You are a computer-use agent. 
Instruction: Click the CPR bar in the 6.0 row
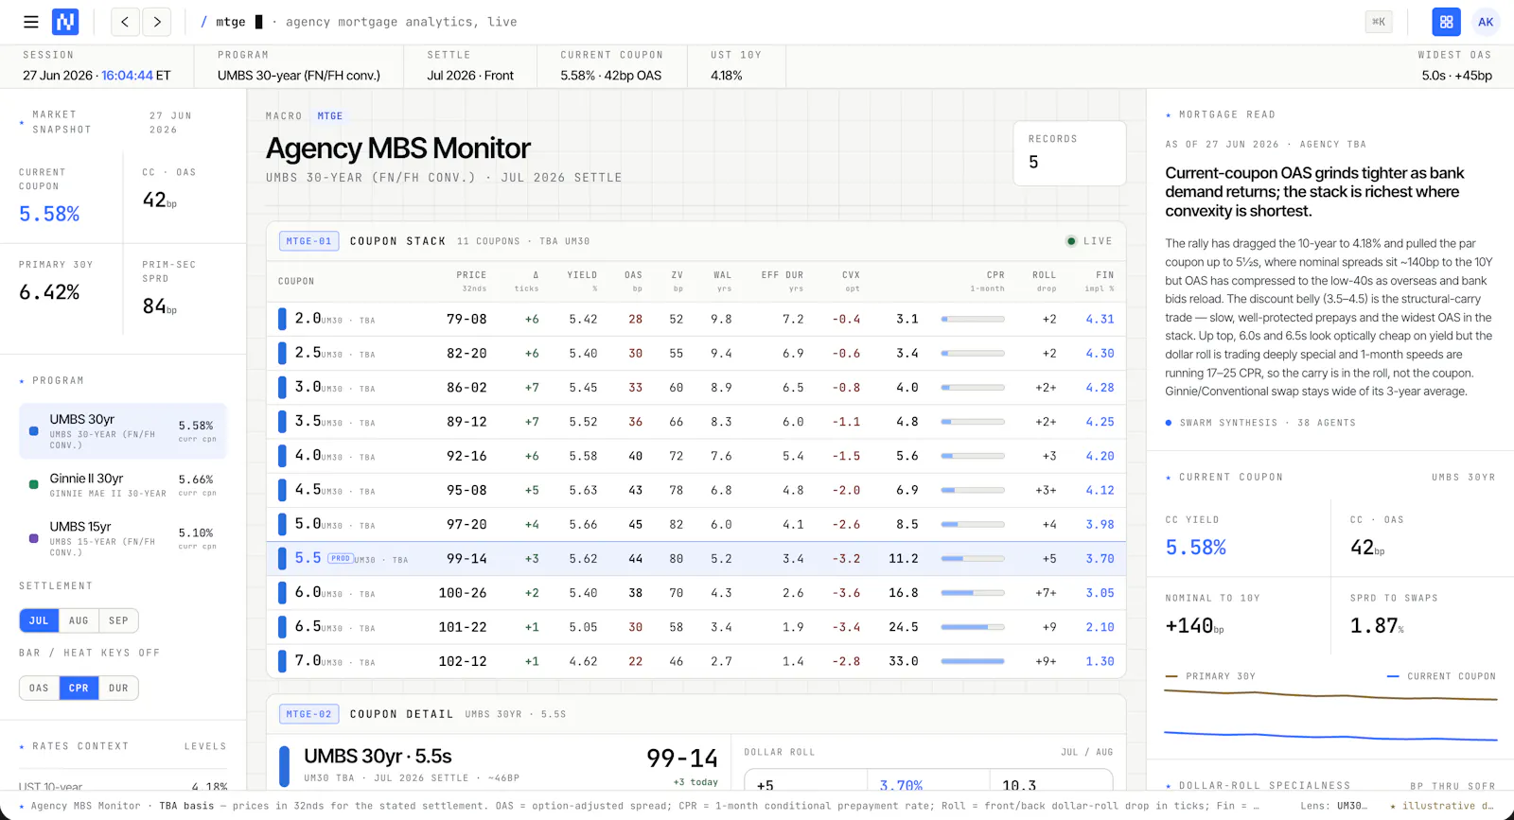973,593
